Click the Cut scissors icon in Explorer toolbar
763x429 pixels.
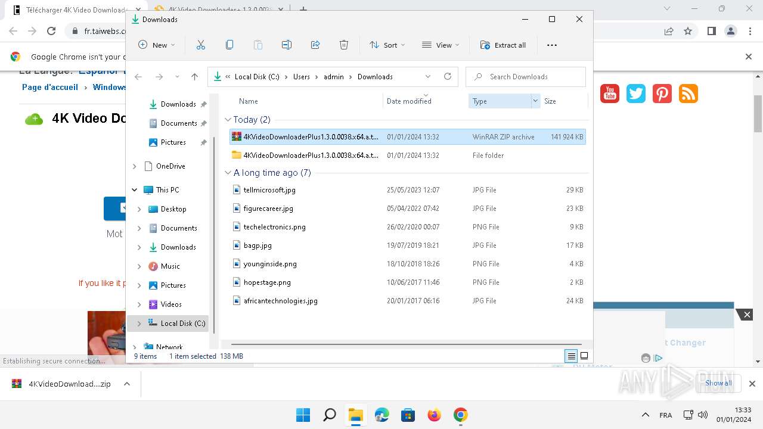click(x=201, y=45)
